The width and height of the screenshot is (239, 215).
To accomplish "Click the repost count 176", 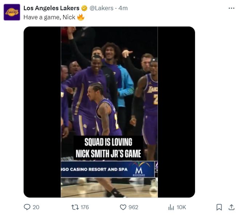I will 84,207.
